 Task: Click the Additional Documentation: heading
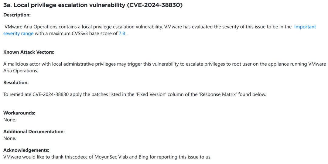click(34, 132)
